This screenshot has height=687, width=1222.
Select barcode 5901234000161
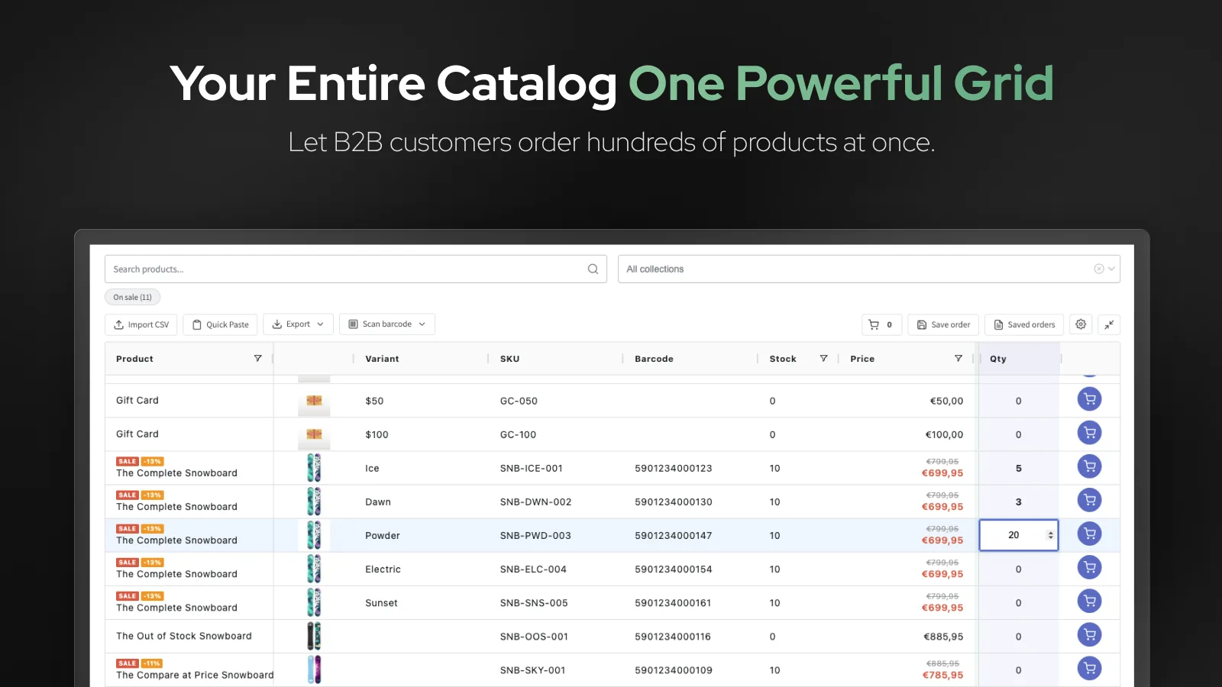click(x=673, y=603)
